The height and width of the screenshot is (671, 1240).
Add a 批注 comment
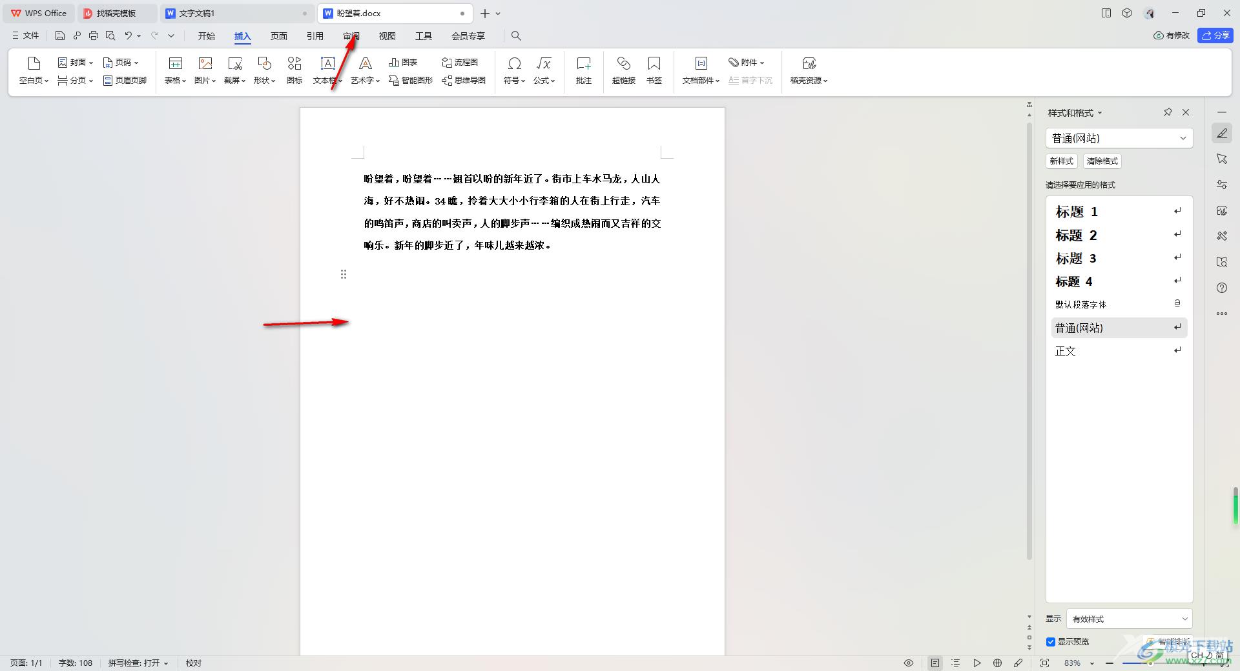[584, 70]
